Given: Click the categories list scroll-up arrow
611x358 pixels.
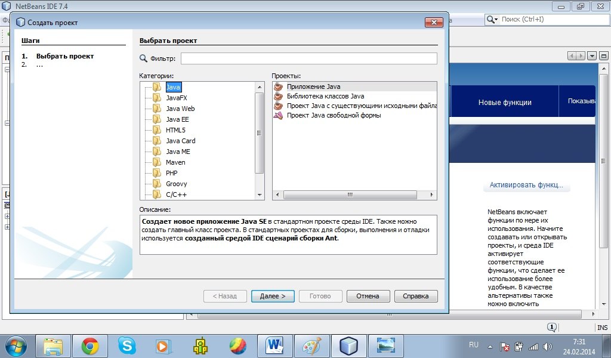Looking at the screenshot, I should [260, 87].
